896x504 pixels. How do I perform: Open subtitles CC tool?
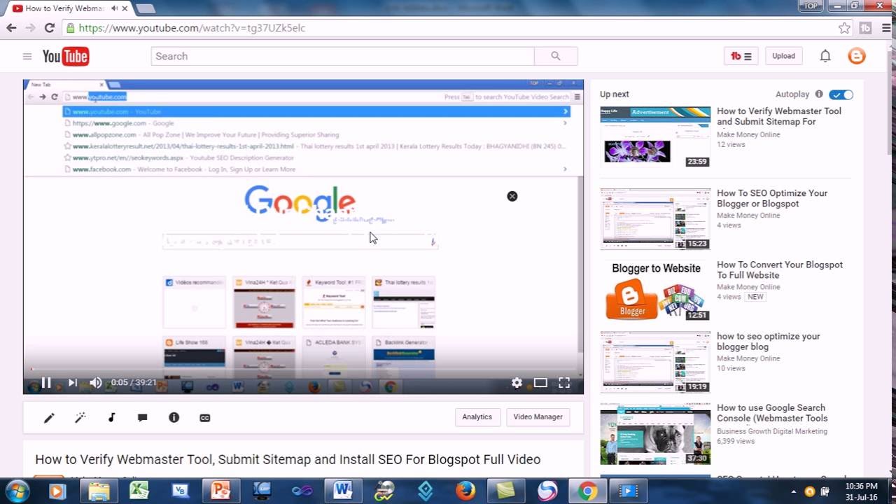click(205, 418)
